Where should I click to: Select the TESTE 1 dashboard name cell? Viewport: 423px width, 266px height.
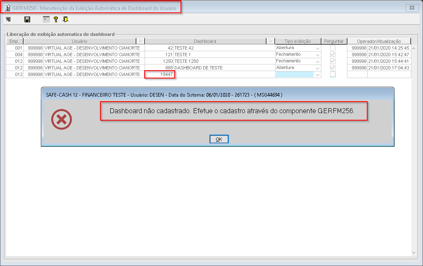coord(224,55)
